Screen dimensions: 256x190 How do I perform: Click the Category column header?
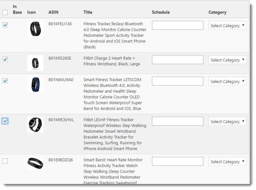pos(217,12)
